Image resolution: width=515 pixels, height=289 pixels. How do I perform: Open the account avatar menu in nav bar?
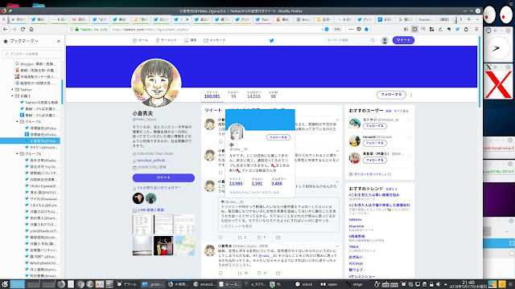[385, 40]
